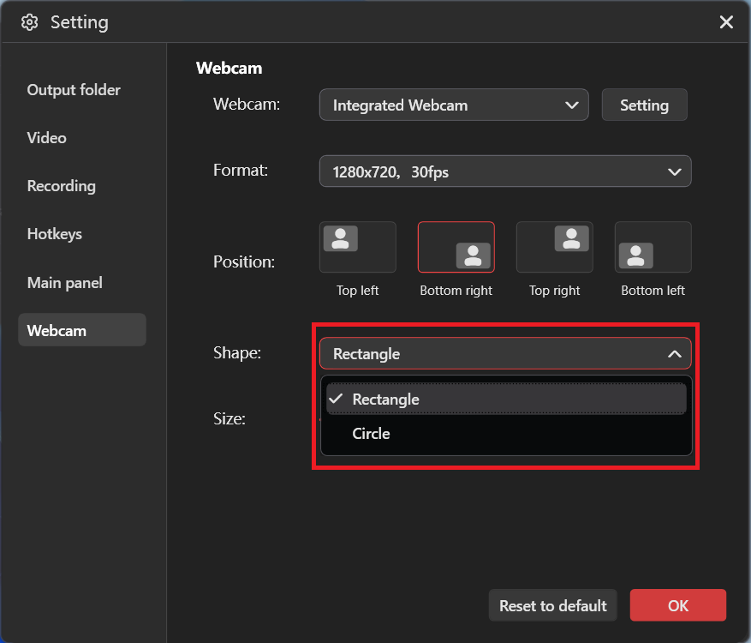The width and height of the screenshot is (751, 643).
Task: Switch to the Video settings page
Action: click(46, 137)
